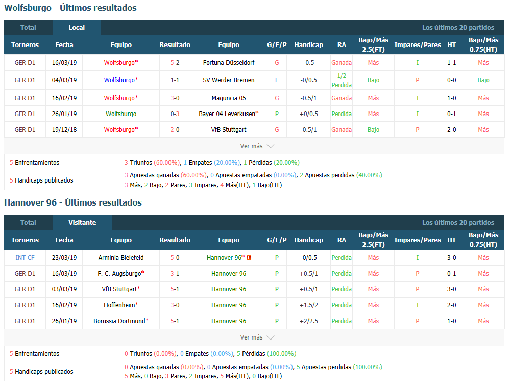This screenshot has height=384, width=511.
Task: Click the +2/2.5 handicap value
Action: pos(309,321)
